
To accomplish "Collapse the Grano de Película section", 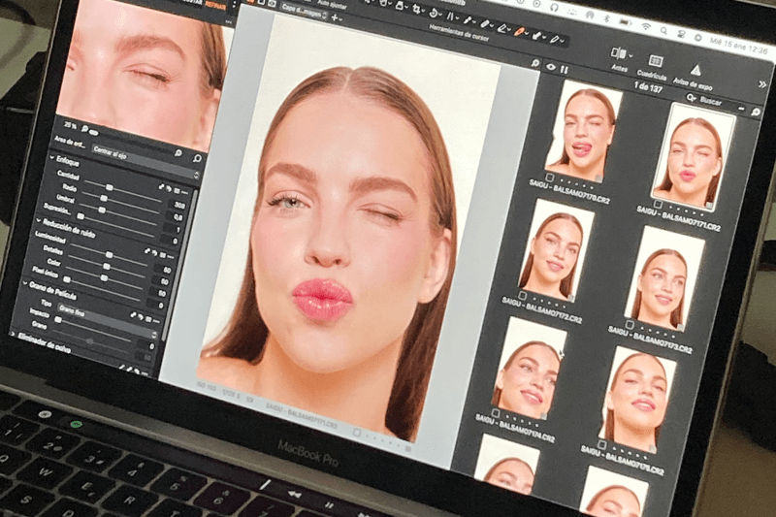I will [25, 283].
